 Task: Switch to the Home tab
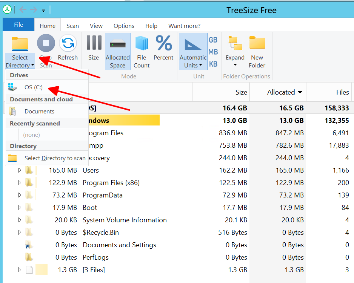(48, 26)
